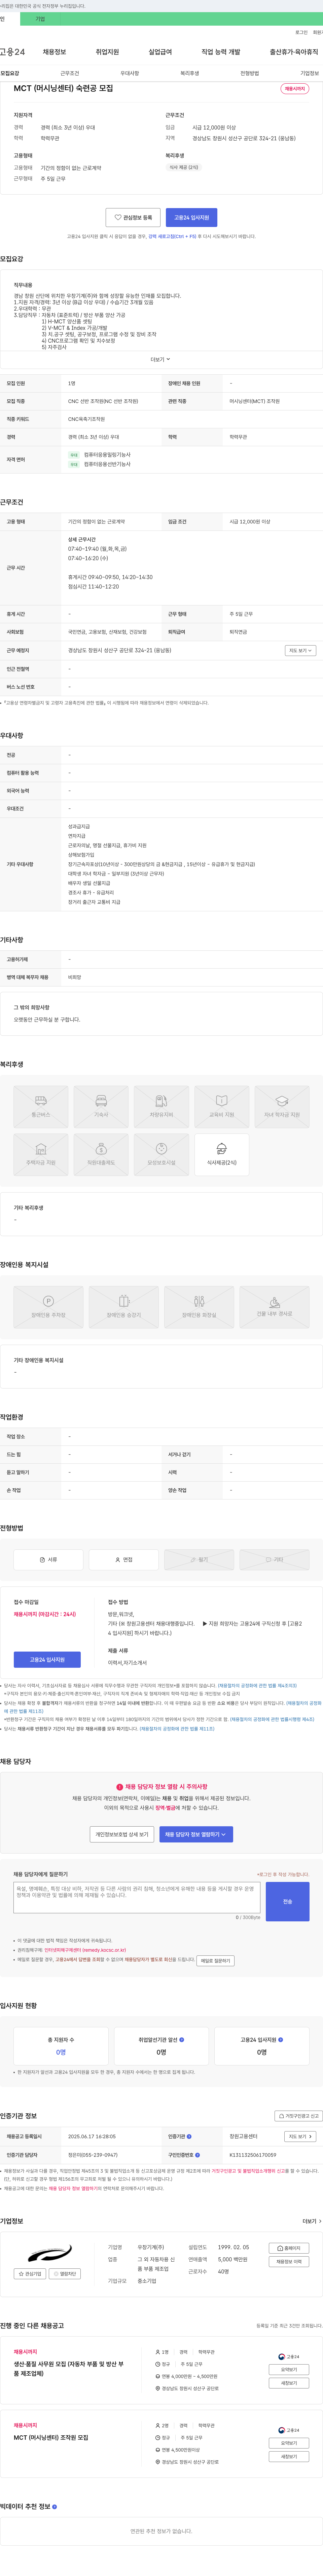Select the 기업 tab in green bar
Image resolution: width=323 pixels, height=2576 pixels.
40,19
